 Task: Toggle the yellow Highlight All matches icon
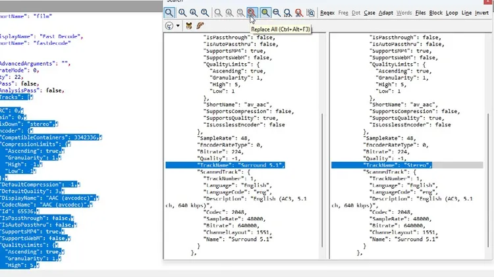tap(265, 13)
